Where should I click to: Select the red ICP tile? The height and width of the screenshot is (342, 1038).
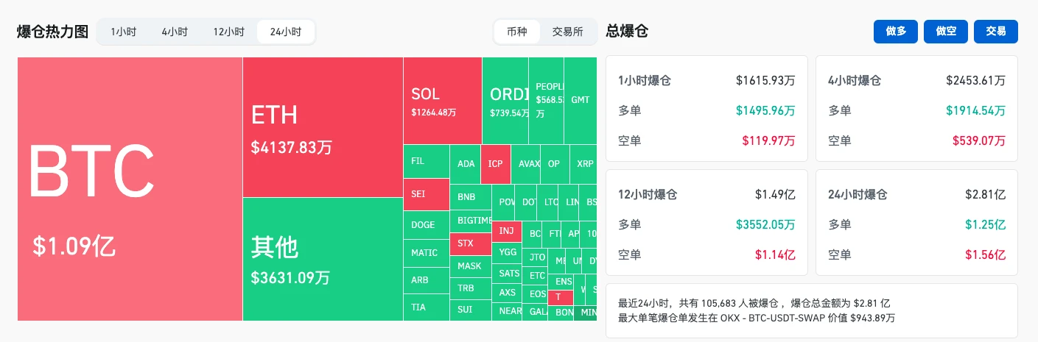pos(495,163)
